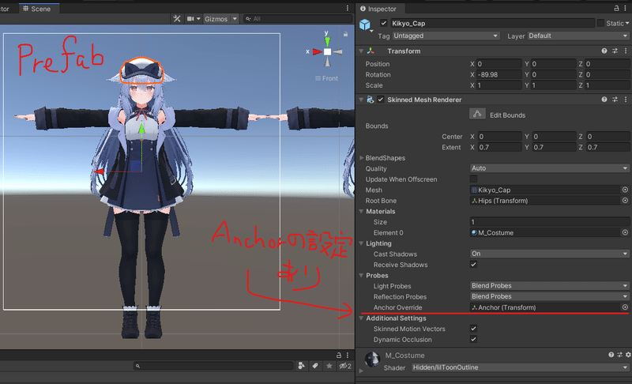632x384 pixels.
Task: Open the Gizmos dropdown arrow
Action: [x=235, y=19]
